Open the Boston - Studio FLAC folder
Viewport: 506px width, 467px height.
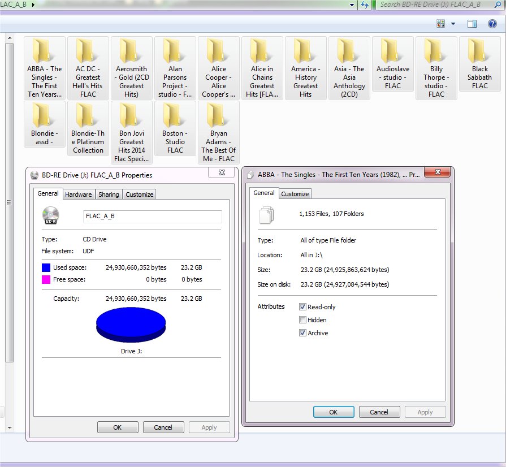[x=175, y=128]
